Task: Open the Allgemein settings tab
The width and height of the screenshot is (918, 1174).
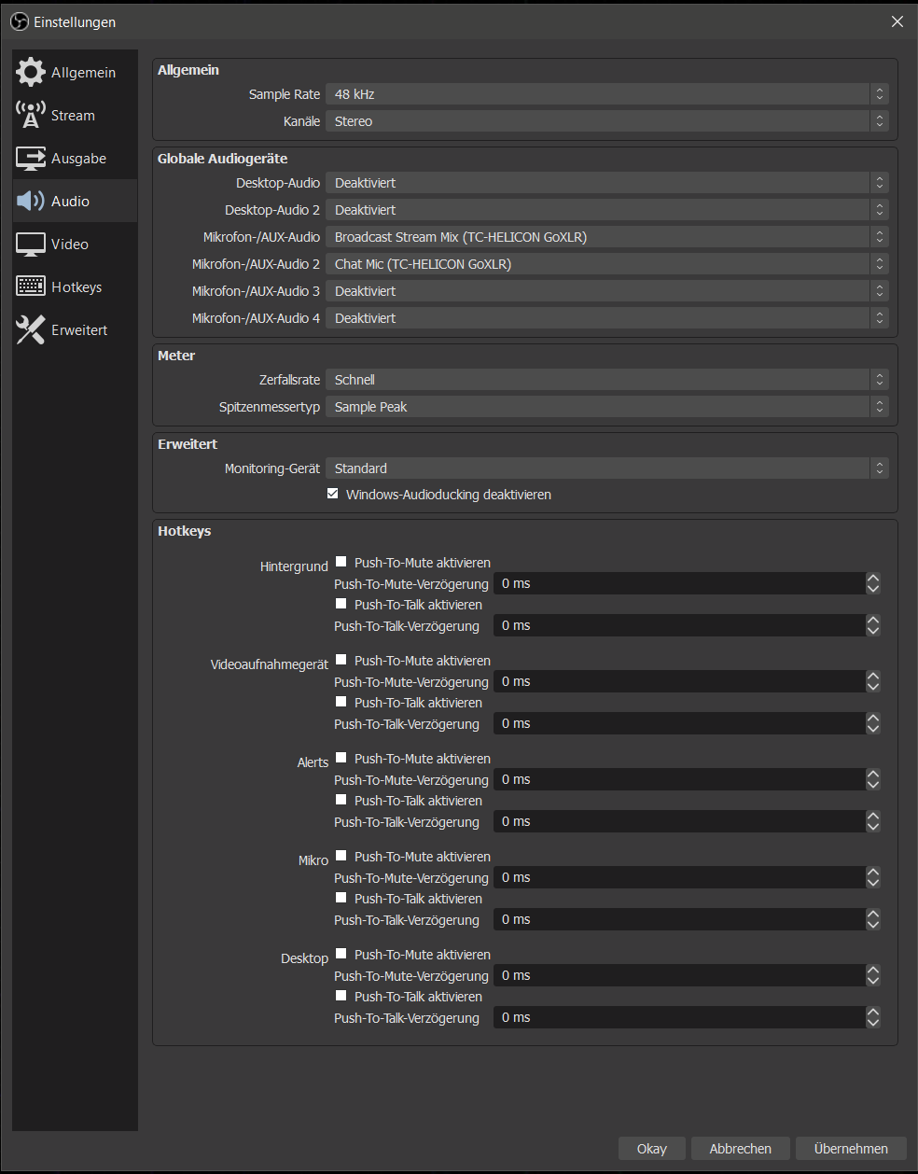Action: (x=83, y=73)
